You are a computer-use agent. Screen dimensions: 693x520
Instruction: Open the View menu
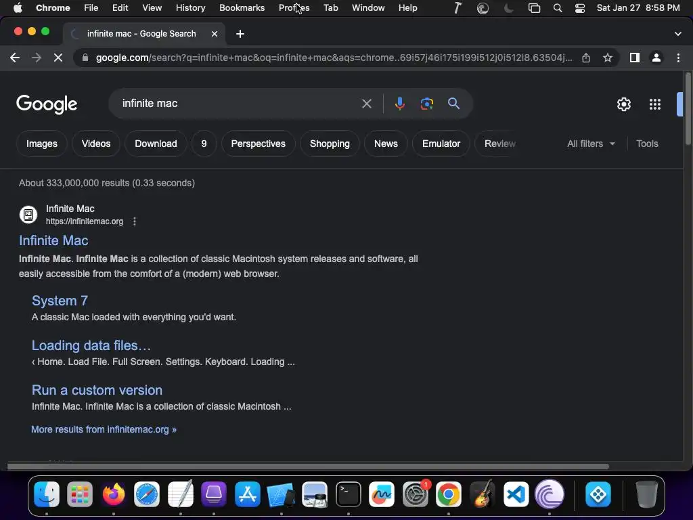point(152,8)
